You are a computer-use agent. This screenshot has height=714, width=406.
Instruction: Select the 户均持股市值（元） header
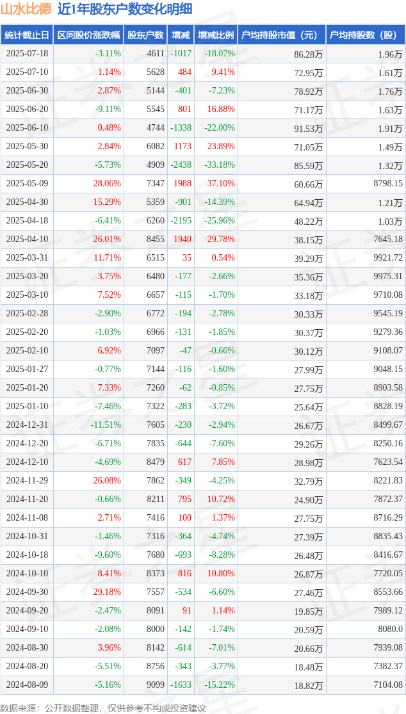[x=282, y=35]
